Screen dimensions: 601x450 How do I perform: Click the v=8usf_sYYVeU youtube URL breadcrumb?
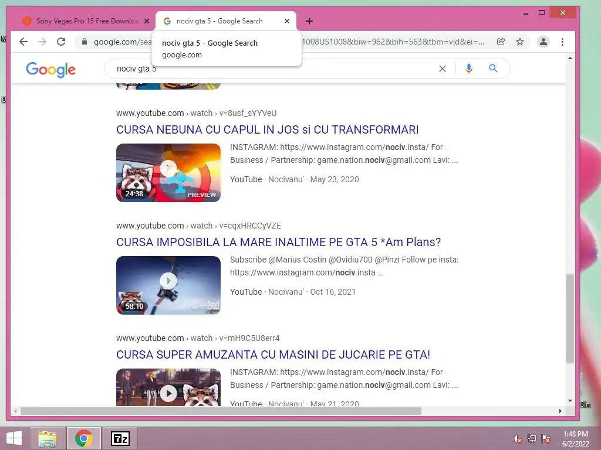tap(196, 113)
